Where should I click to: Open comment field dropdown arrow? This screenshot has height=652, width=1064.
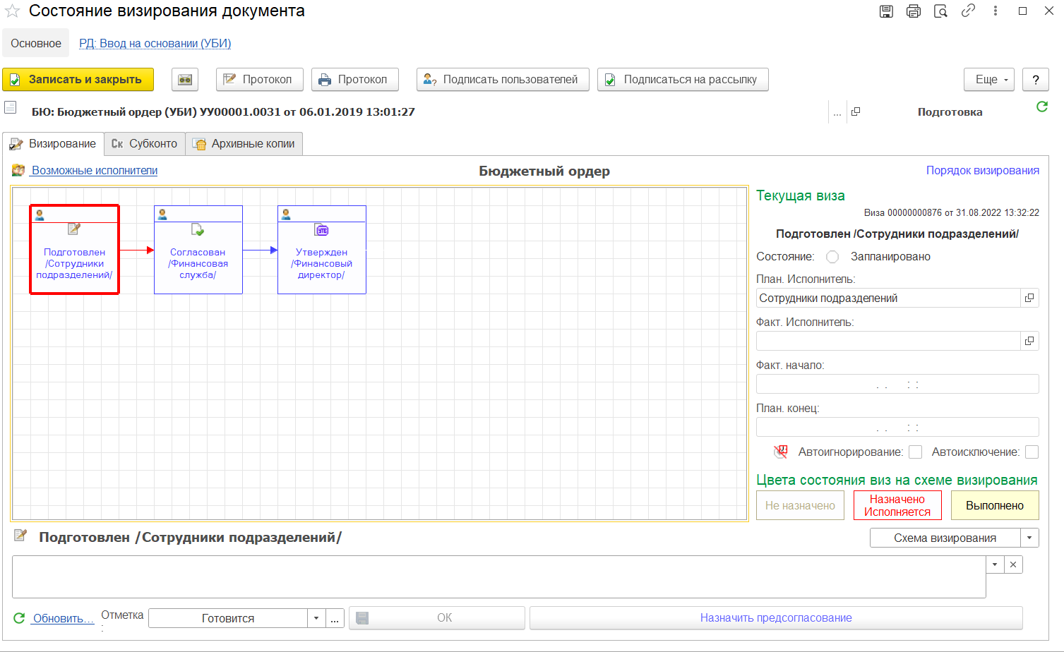995,565
